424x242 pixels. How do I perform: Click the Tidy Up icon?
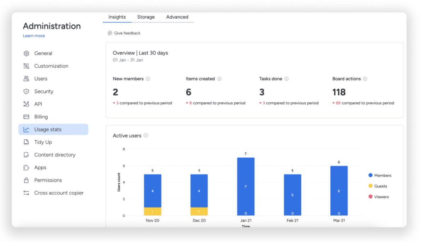pyautogui.click(x=26, y=142)
